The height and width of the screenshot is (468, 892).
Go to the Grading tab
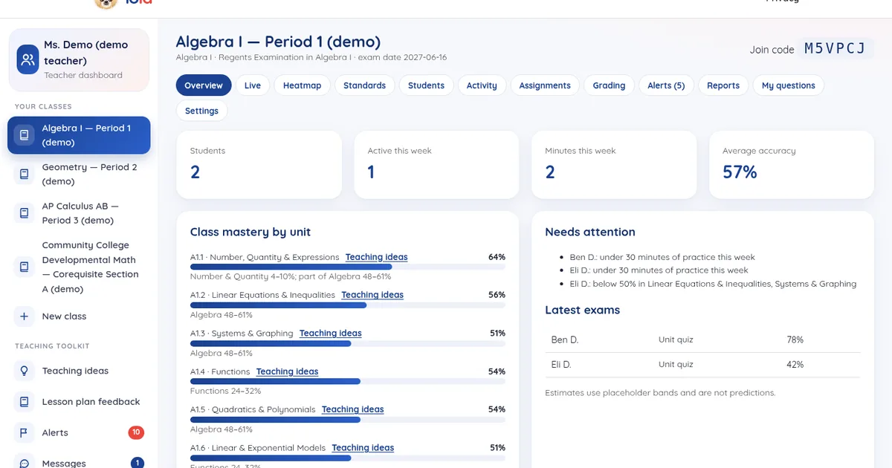tap(609, 85)
